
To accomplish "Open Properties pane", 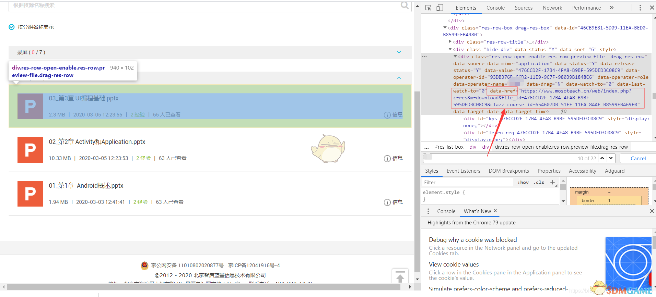I will click(549, 171).
